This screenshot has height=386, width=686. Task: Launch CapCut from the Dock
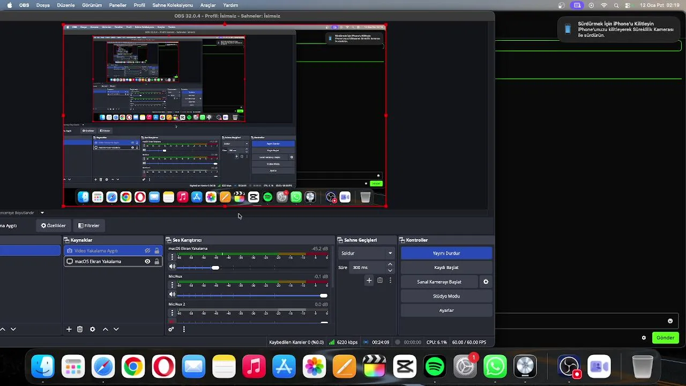click(405, 367)
